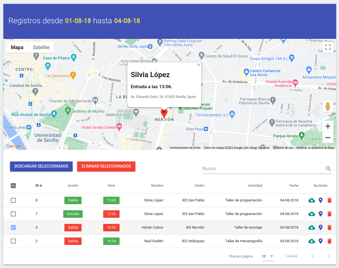Switch map to Satélite view
Screen dimensions: 339x268
coord(41,47)
